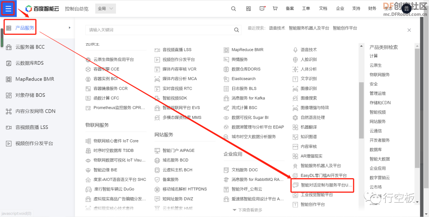The image size is (429, 217).
Task: Click the 数据仓库DORIS icon
Action: click(226, 69)
